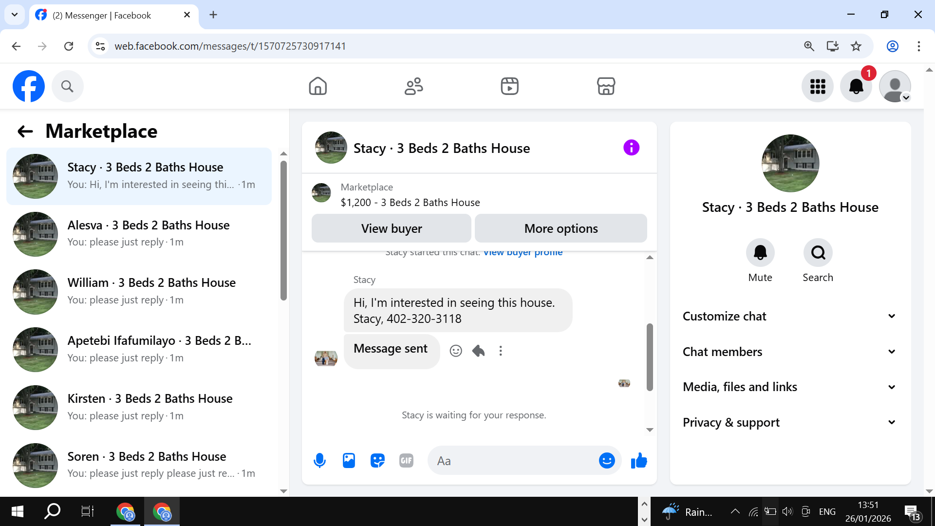Expand Media, files and links section
Image resolution: width=935 pixels, height=526 pixels.
(789, 387)
